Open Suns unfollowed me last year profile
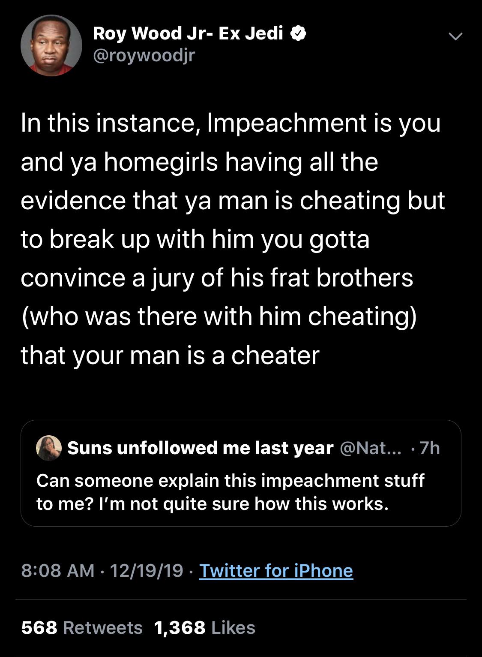The height and width of the screenshot is (657, 482). click(200, 448)
